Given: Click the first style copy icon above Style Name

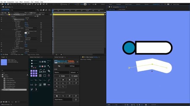Looking at the screenshot, I should (x=57, y=96).
